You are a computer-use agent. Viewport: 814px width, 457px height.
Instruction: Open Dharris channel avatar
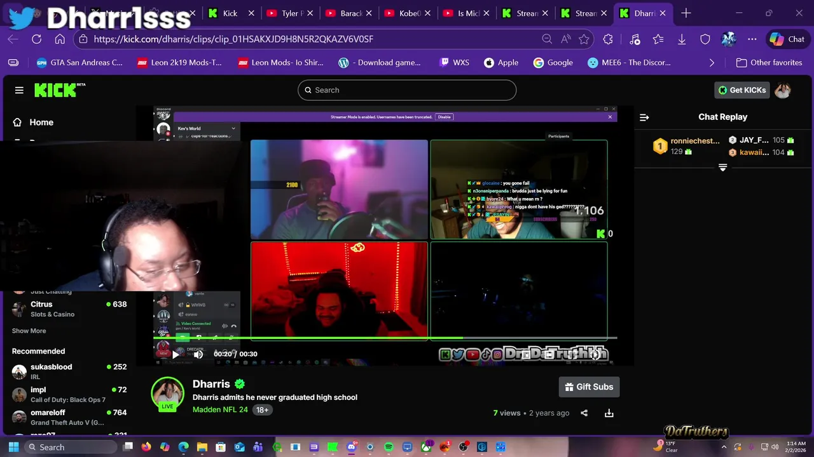[167, 394]
